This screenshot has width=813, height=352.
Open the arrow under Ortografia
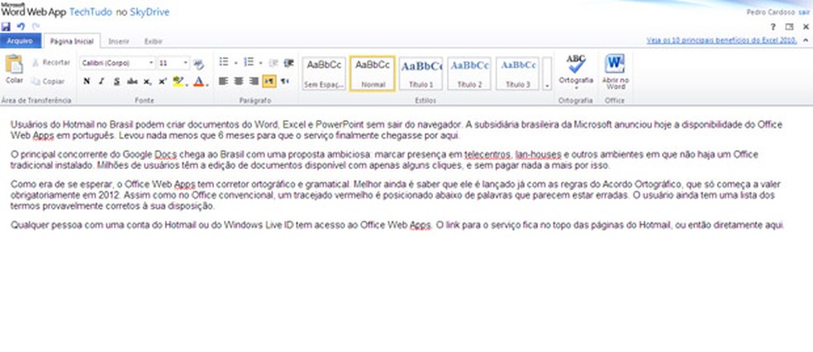(x=576, y=88)
